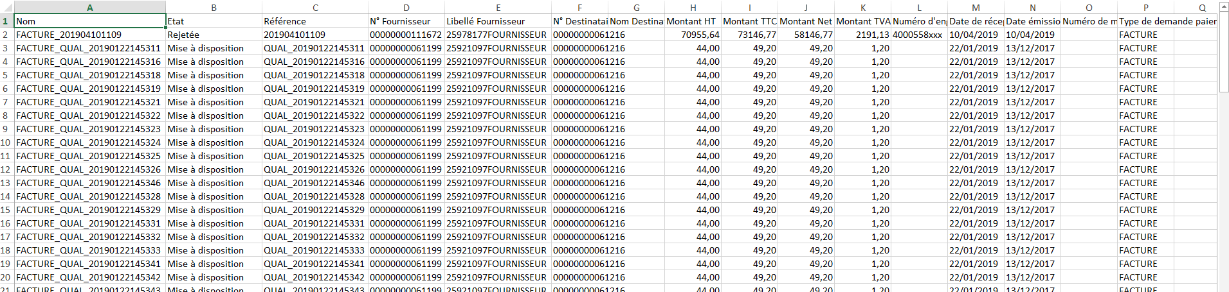The height and width of the screenshot is (292, 1229).
Task: Click cell FACTURE_QUAL_20190122145311 in column A
Action: point(90,48)
